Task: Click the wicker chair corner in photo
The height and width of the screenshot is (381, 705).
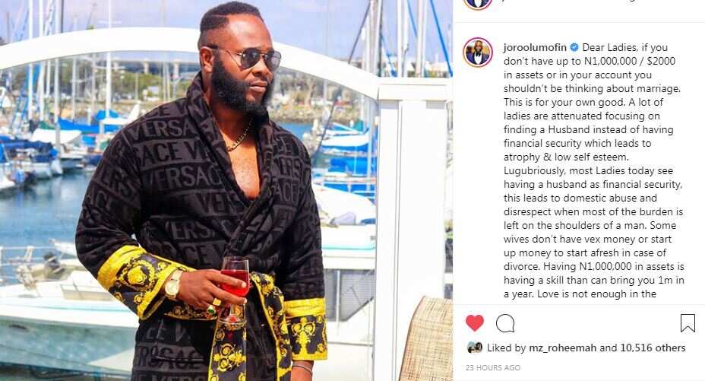Action: click(426, 338)
